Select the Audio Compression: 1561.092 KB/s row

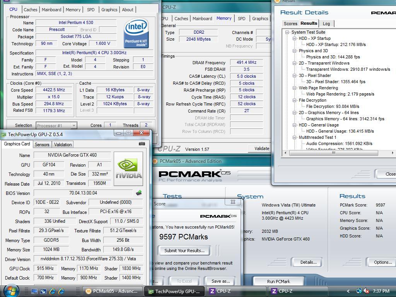339,143
